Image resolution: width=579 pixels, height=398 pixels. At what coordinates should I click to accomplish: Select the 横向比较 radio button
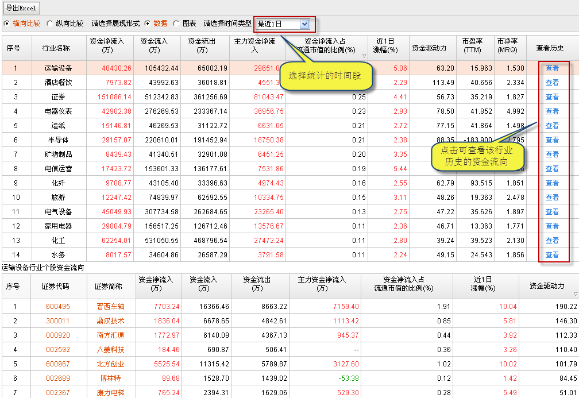(6, 24)
